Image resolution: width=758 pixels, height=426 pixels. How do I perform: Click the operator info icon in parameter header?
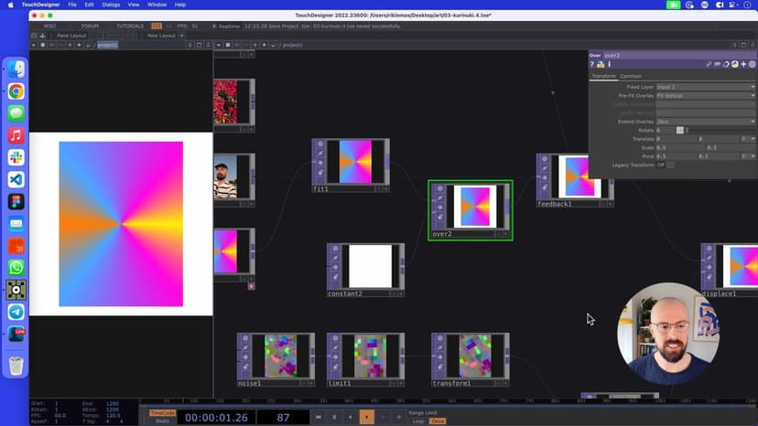pos(610,65)
